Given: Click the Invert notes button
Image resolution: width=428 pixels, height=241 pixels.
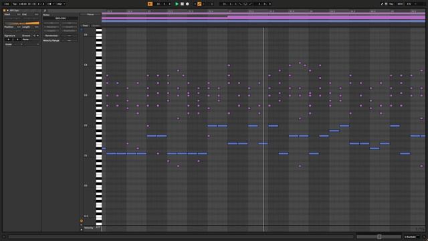Looking at the screenshot, I should (69, 27).
